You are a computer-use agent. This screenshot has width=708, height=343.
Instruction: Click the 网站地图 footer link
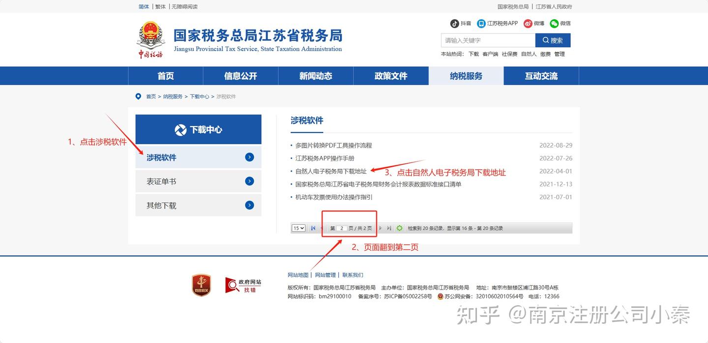pyautogui.click(x=297, y=275)
